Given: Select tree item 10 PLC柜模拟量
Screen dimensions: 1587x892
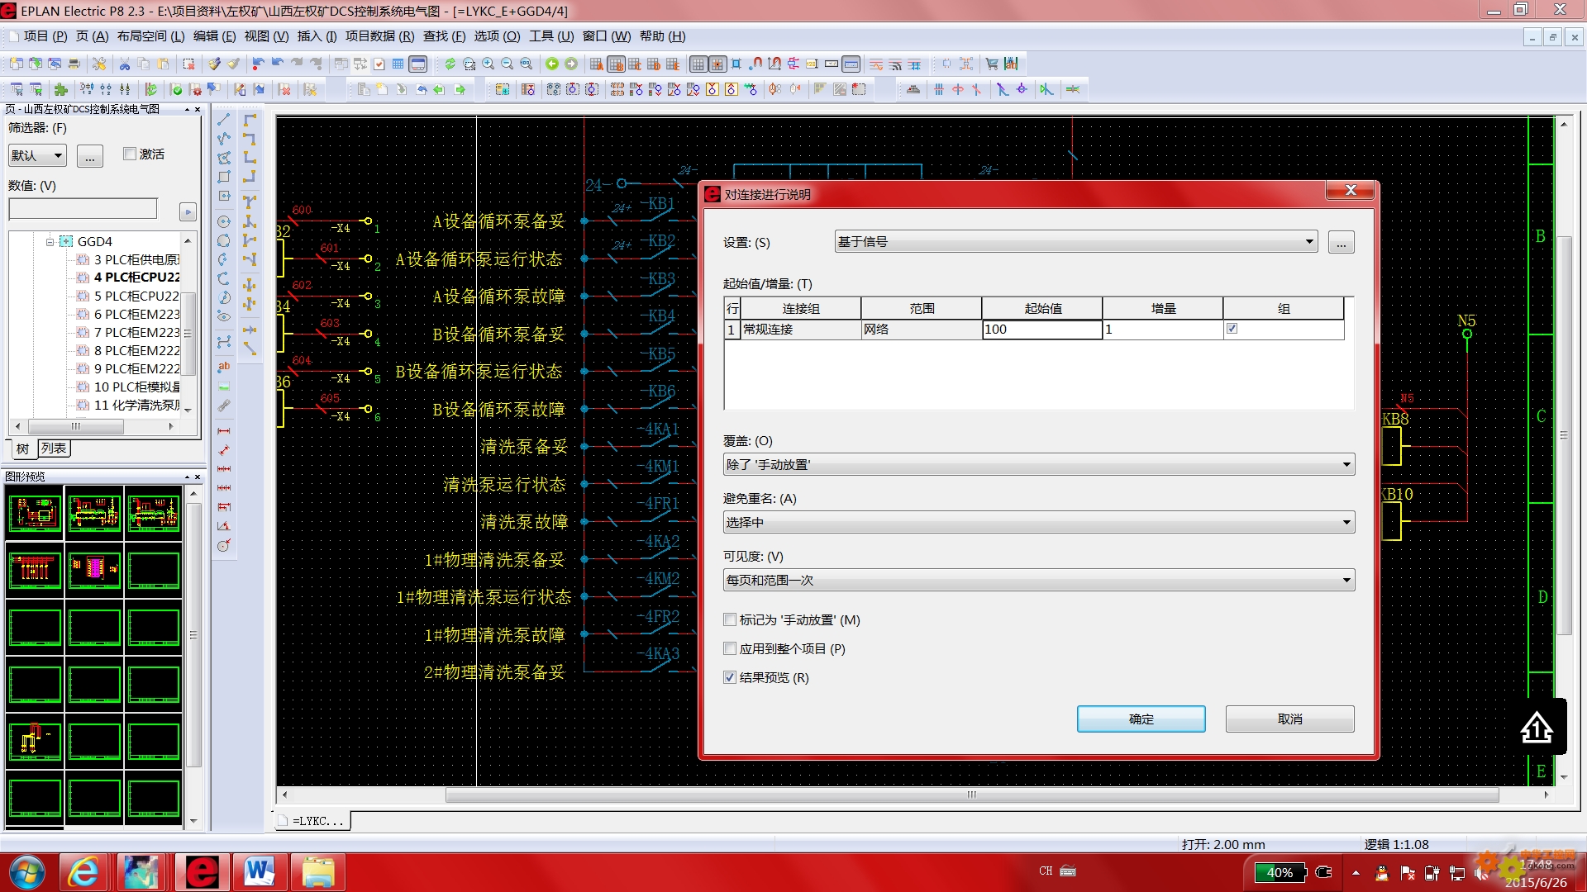Looking at the screenshot, I should click(x=136, y=387).
